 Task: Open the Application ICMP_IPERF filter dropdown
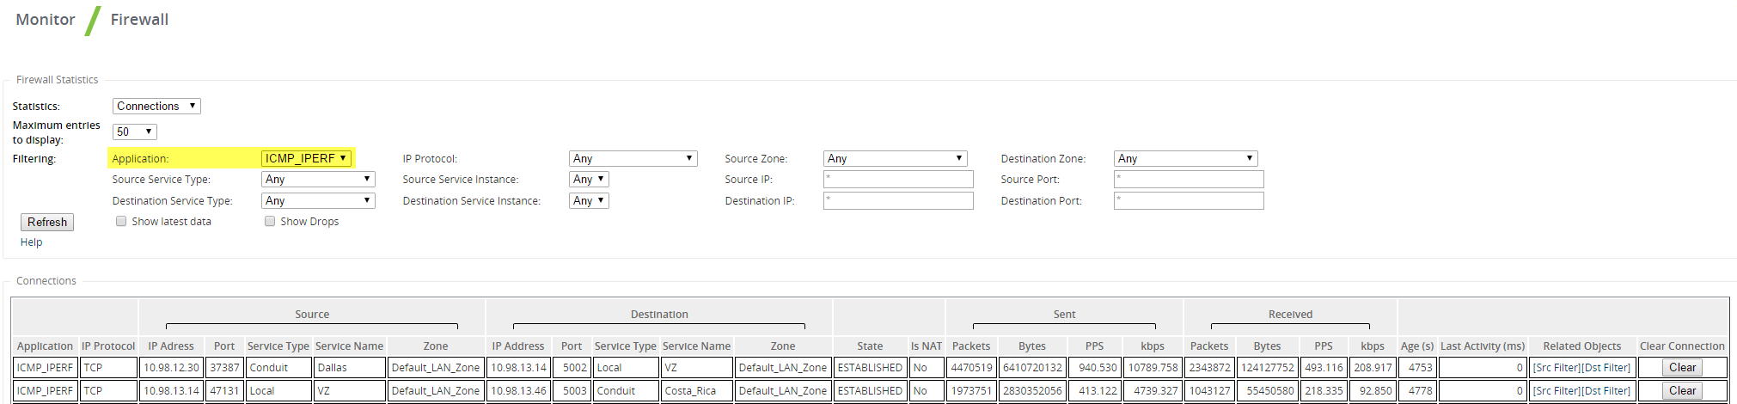[306, 158]
